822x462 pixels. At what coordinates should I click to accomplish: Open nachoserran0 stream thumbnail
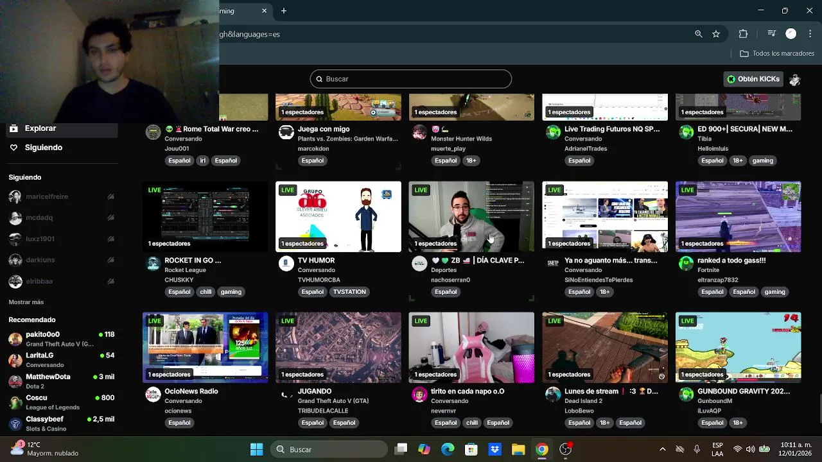coord(471,216)
